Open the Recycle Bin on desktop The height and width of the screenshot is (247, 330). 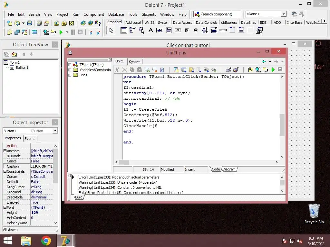pyautogui.click(x=314, y=214)
